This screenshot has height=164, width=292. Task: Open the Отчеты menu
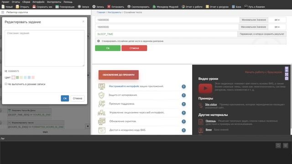coord(16,2)
